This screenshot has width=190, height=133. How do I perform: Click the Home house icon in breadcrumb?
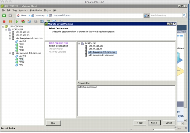click(18, 15)
